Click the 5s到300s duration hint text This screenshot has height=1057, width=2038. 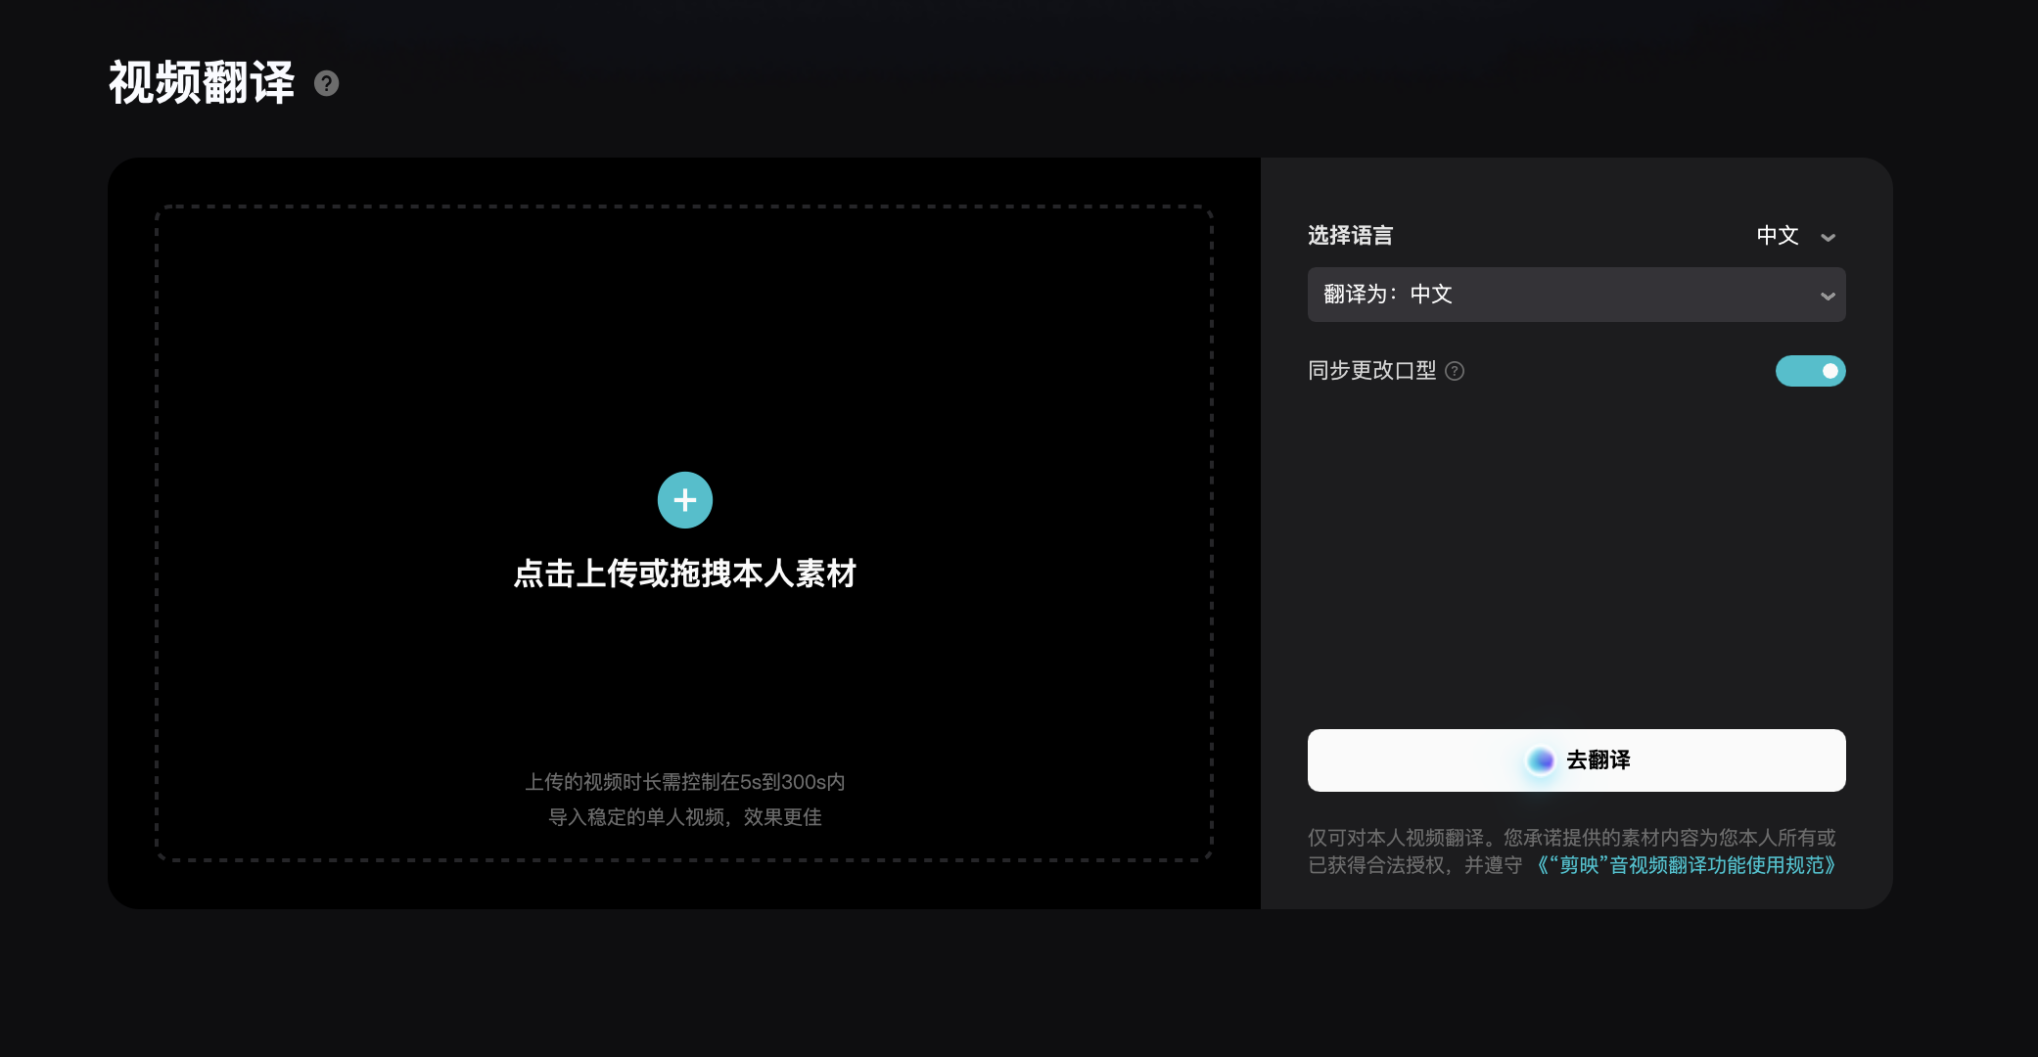[x=685, y=782]
